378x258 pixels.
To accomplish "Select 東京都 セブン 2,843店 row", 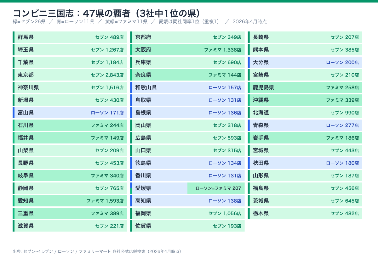I will click(70, 75).
